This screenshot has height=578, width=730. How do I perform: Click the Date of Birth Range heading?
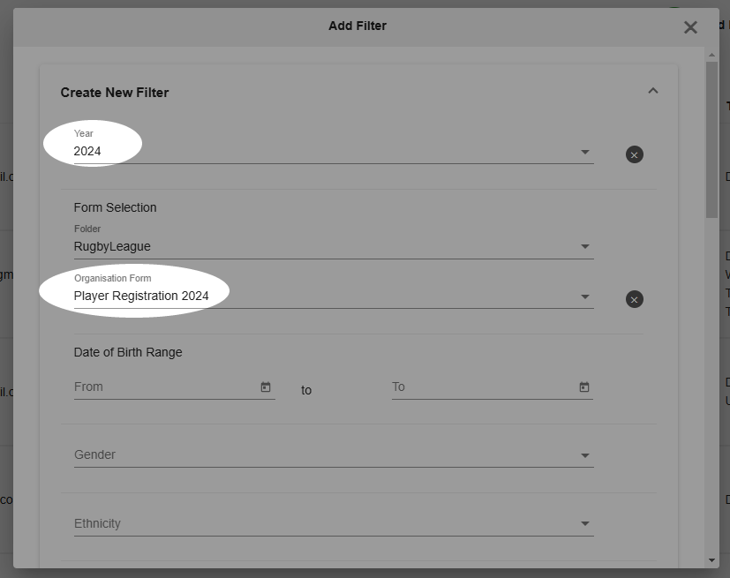tap(128, 352)
